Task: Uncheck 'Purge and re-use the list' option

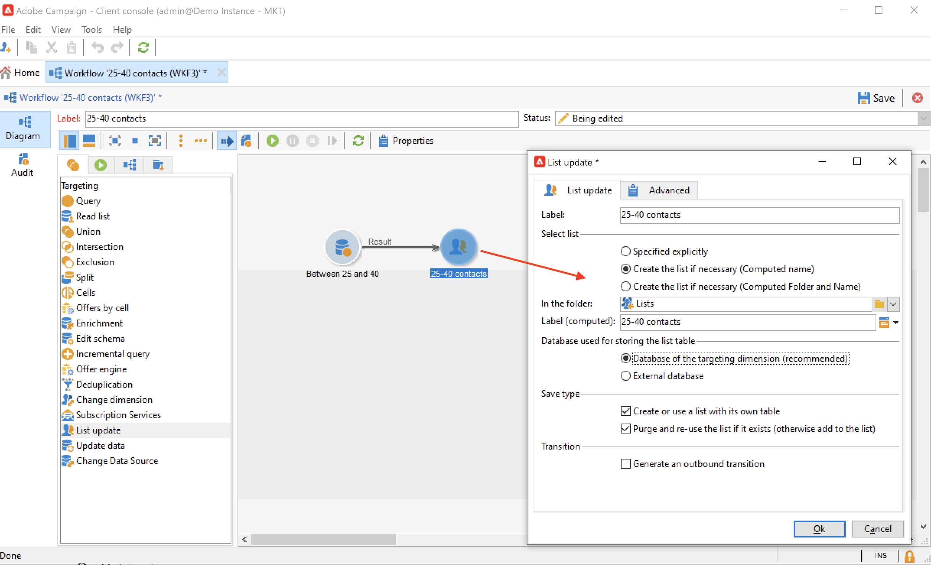Action: click(x=626, y=429)
